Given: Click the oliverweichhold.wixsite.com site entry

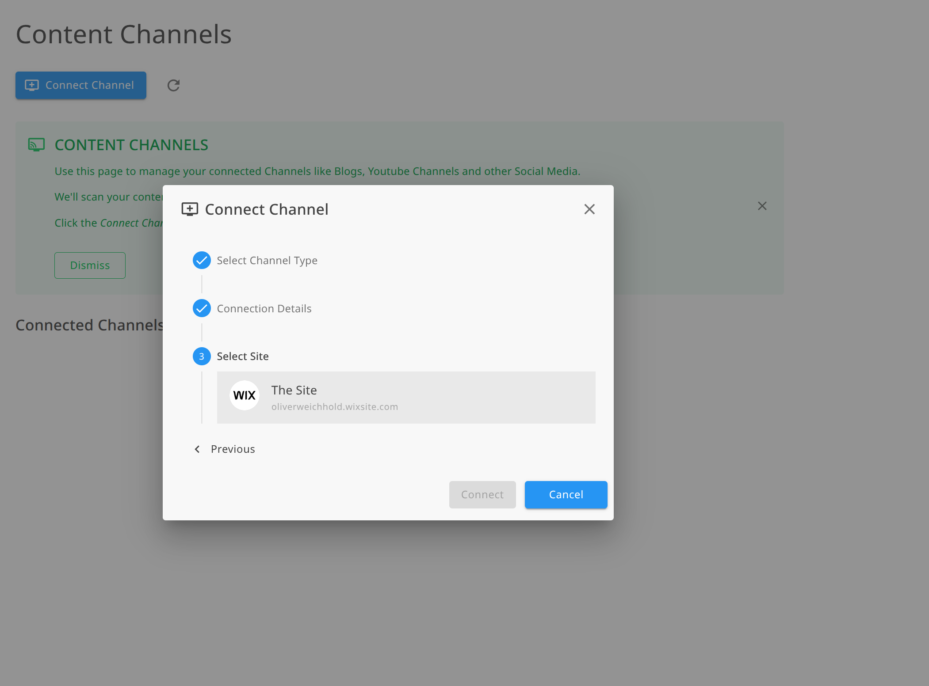Looking at the screenshot, I should [406, 397].
